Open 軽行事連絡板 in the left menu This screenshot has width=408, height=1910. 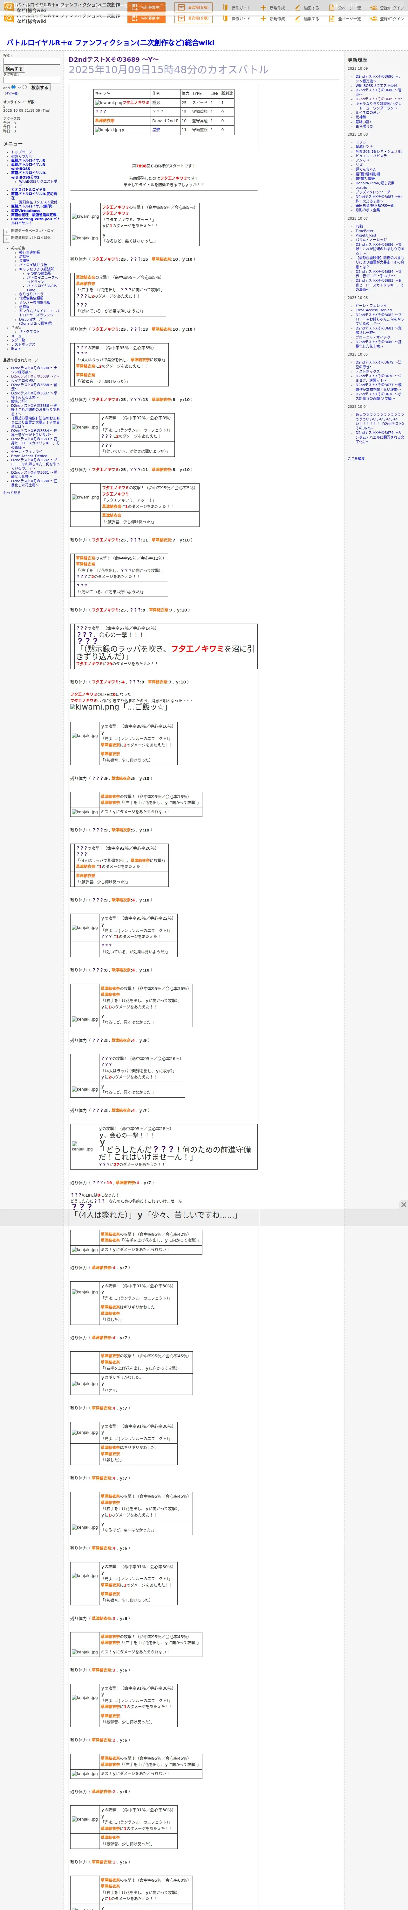tap(30, 252)
